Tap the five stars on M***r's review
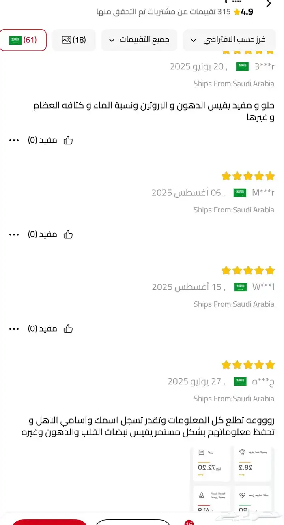The width and height of the screenshot is (284, 525). click(248, 176)
